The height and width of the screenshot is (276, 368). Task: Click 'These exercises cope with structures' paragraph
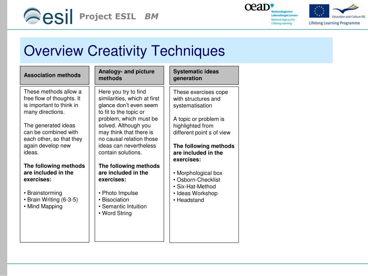201,99
